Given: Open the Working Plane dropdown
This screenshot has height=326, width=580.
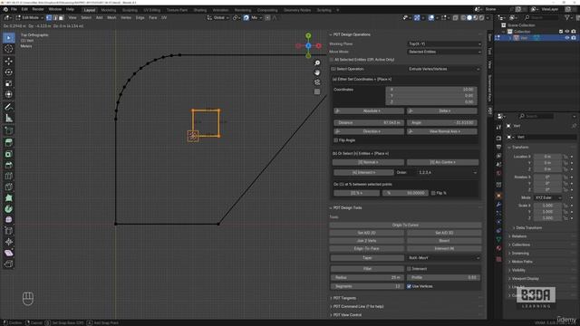Looking at the screenshot, I should tap(444, 44).
